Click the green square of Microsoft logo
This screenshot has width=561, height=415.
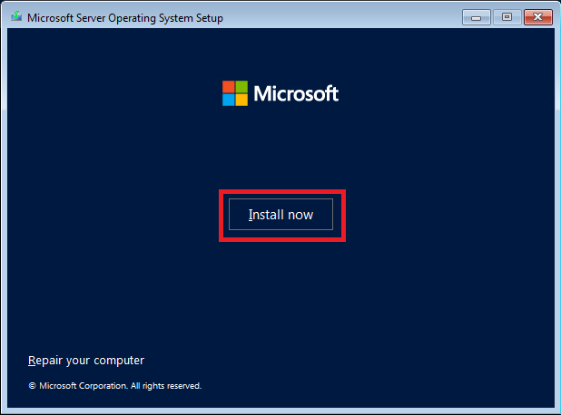pos(241,87)
